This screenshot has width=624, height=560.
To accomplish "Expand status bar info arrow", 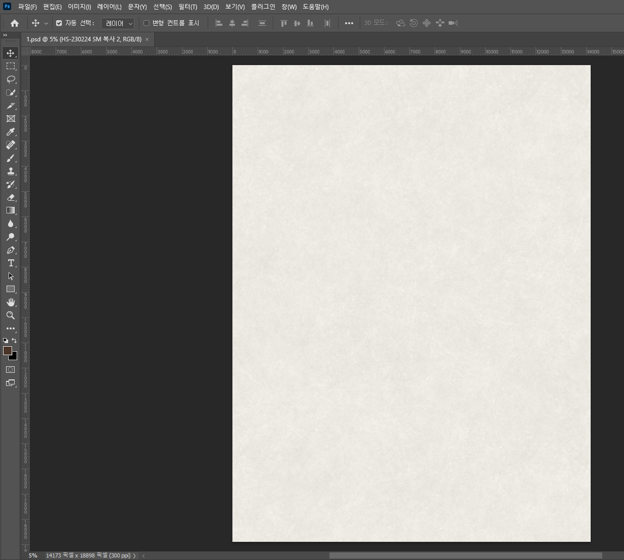I will pos(134,555).
